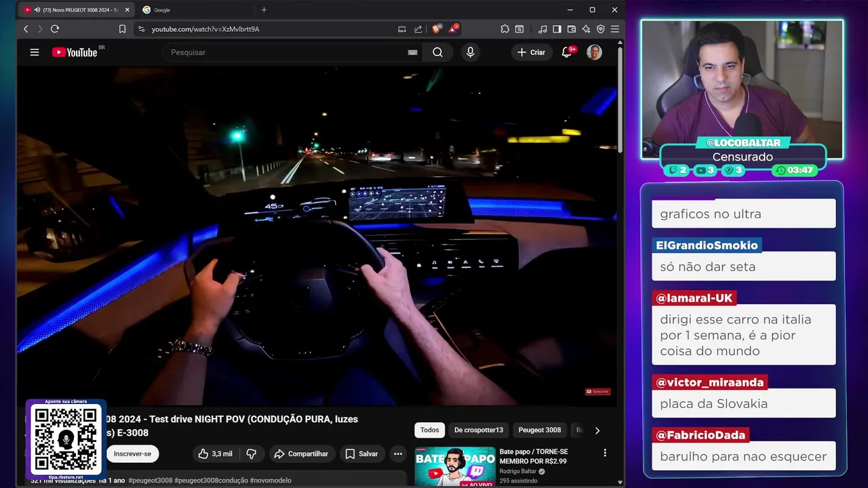
Task: Open a new browser tab
Action: click(264, 10)
